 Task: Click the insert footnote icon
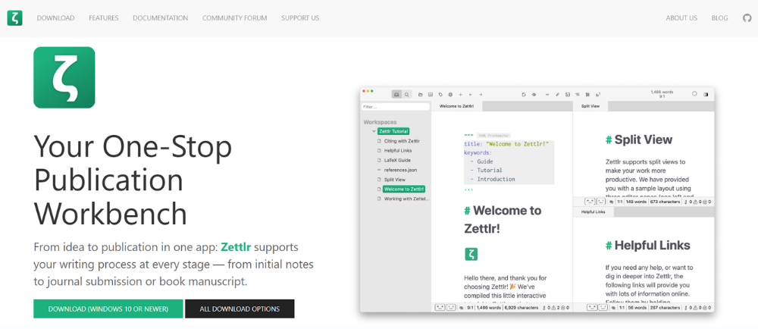tap(597, 95)
